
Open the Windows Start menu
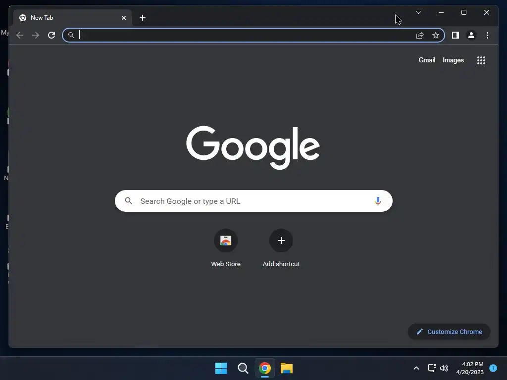[221, 368]
